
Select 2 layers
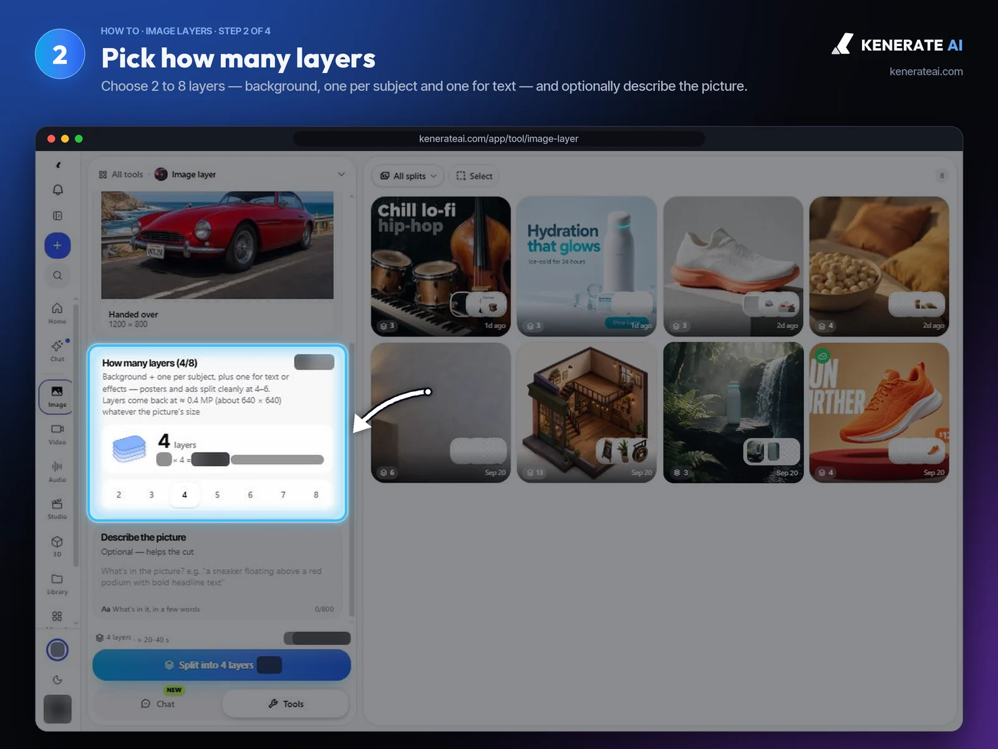pos(119,494)
